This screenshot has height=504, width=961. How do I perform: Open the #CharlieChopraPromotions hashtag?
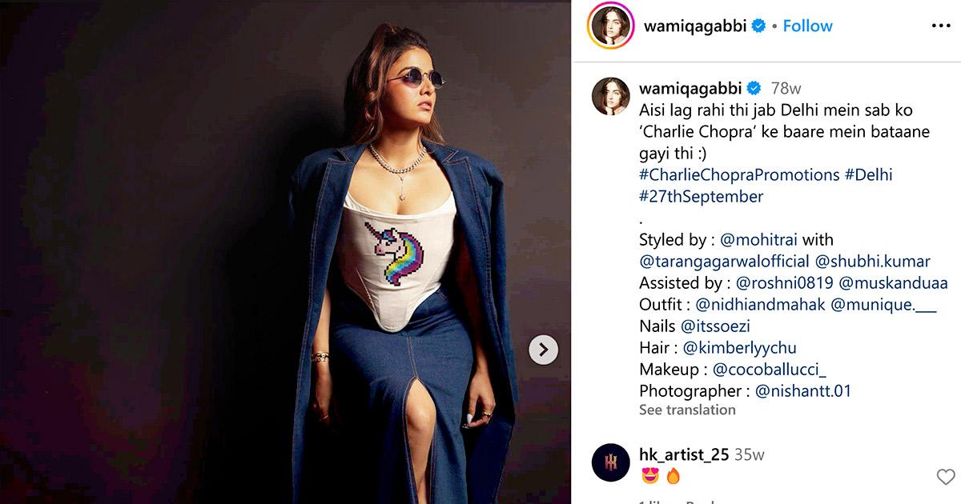(738, 174)
